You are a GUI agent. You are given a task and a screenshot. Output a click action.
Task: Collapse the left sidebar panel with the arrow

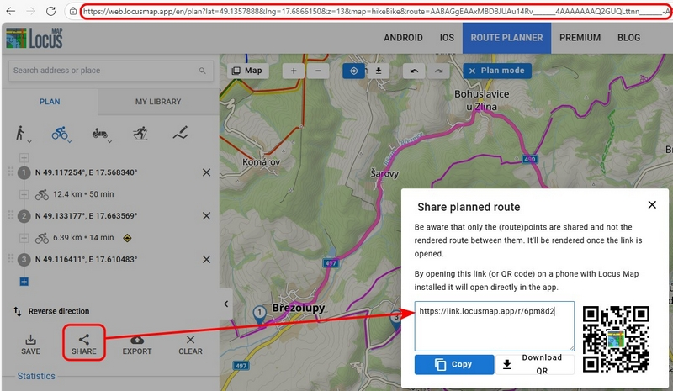point(225,304)
